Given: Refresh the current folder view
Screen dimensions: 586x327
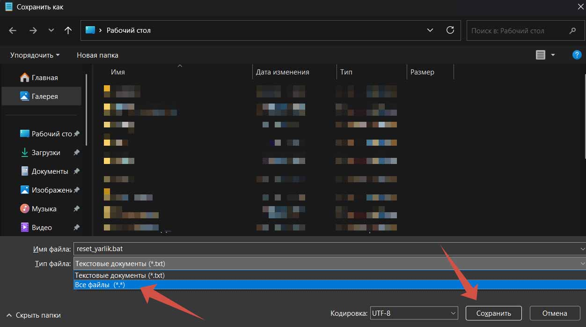Looking at the screenshot, I should pyautogui.click(x=450, y=30).
